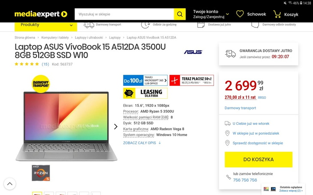Click the Microsoft 365 discount badge

click(x=145, y=80)
